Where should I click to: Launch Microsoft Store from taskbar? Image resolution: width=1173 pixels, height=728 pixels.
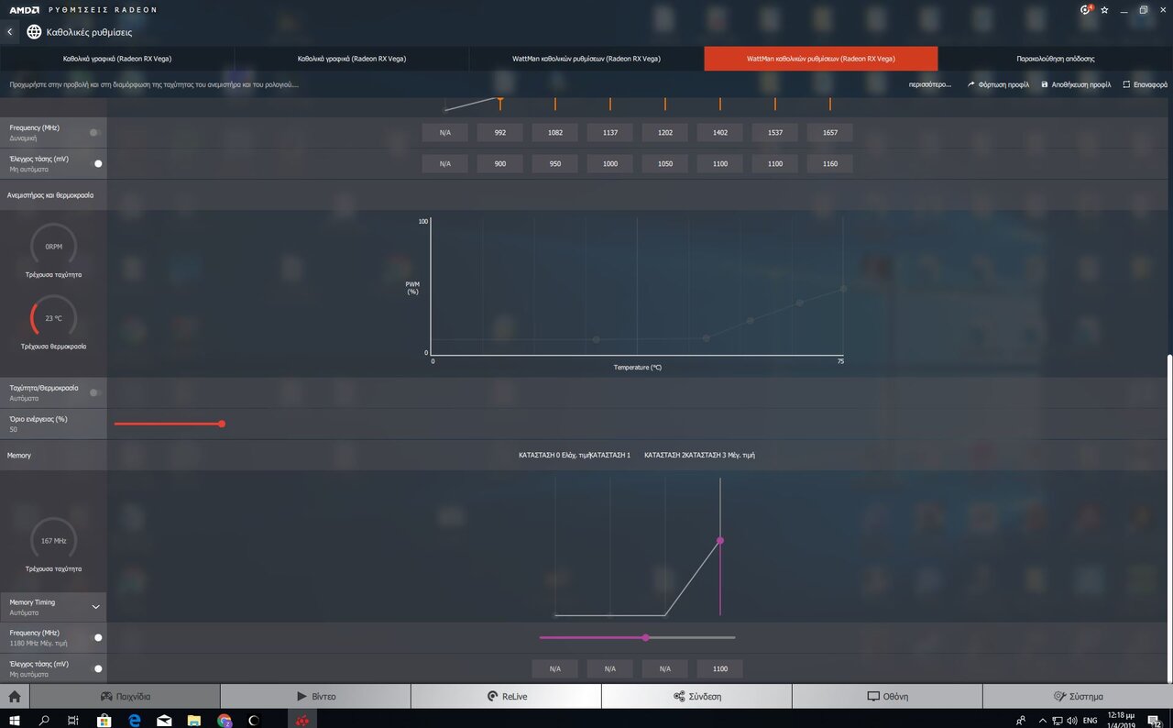coord(104,720)
